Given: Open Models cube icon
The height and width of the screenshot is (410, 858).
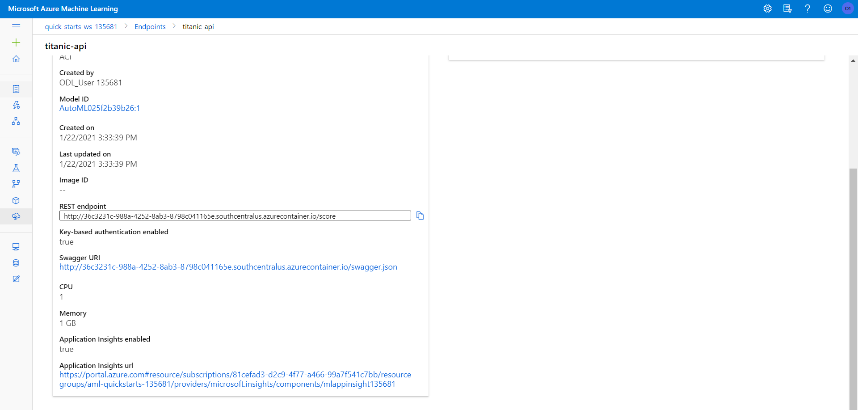Looking at the screenshot, I should (x=16, y=200).
